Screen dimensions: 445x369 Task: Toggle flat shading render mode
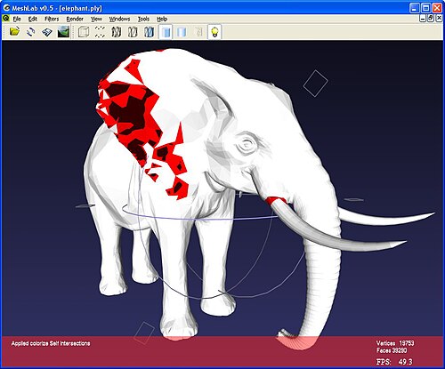tap(166, 31)
